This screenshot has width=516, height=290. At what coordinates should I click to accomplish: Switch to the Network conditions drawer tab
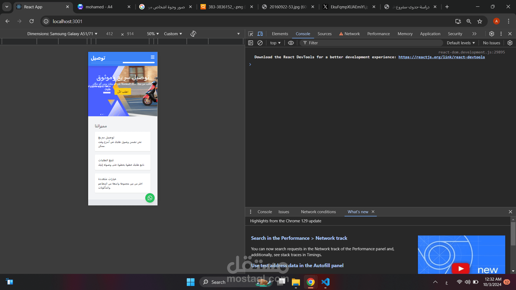click(x=318, y=212)
